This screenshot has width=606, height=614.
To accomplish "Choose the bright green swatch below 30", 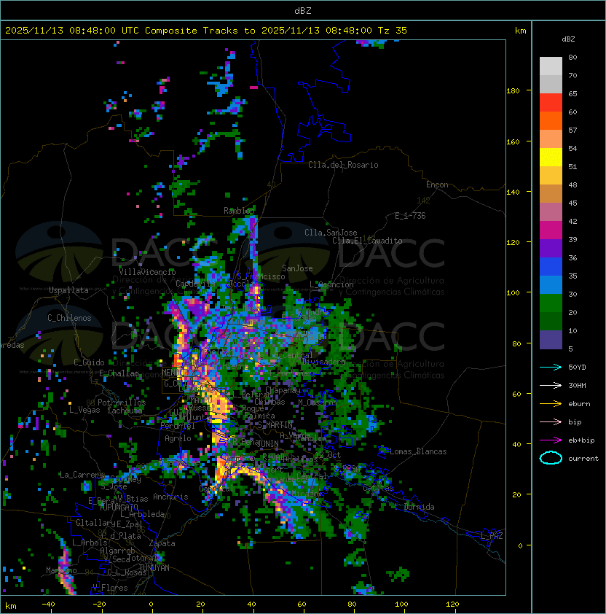I will tap(551, 303).
